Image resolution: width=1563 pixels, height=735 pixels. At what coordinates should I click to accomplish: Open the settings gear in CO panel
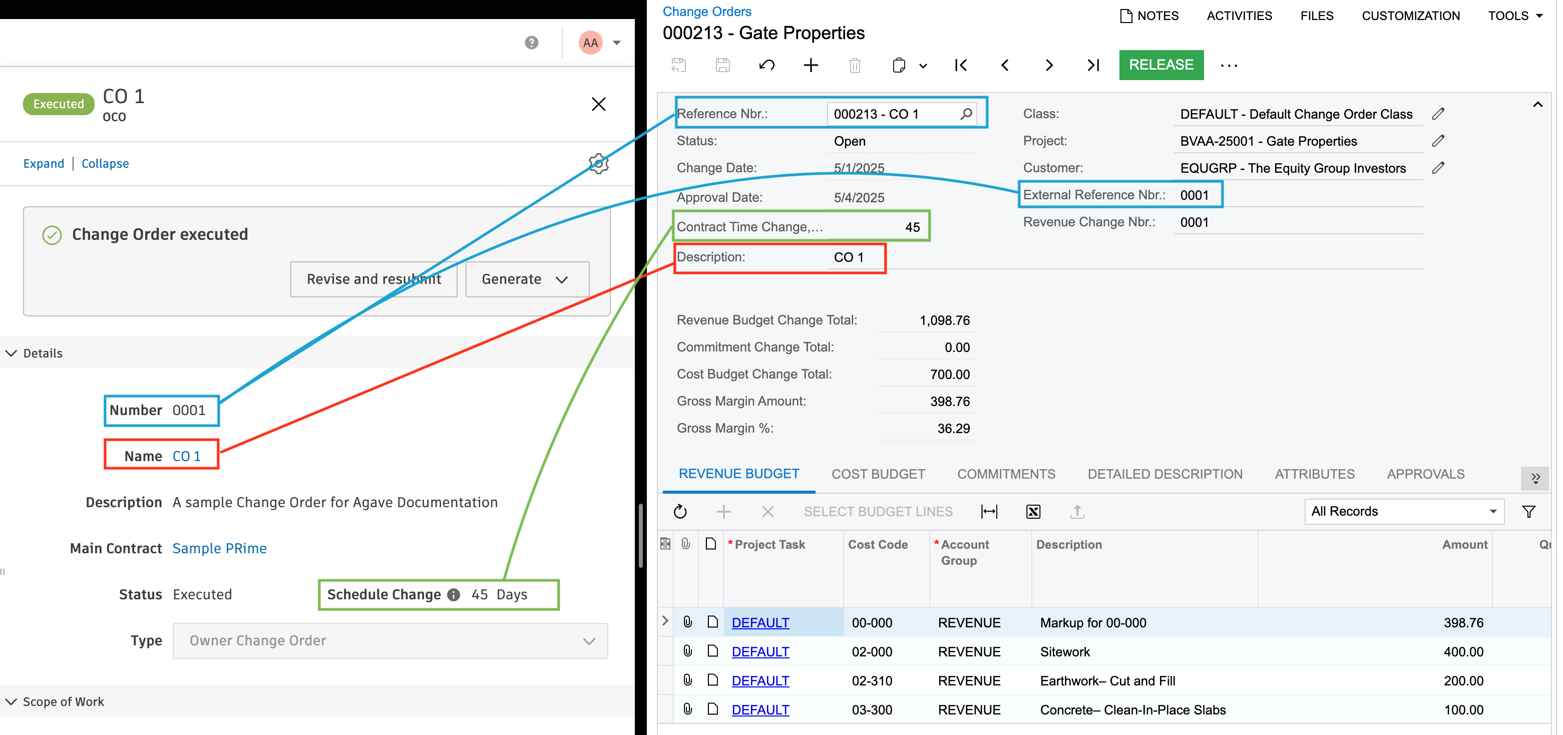pyautogui.click(x=598, y=163)
